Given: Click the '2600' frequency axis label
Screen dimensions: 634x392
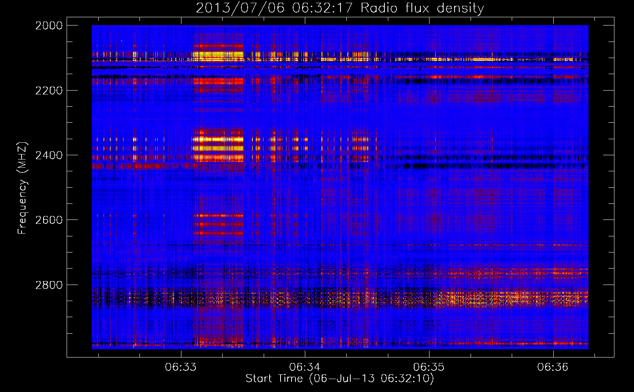Looking at the screenshot, I should coord(49,220).
